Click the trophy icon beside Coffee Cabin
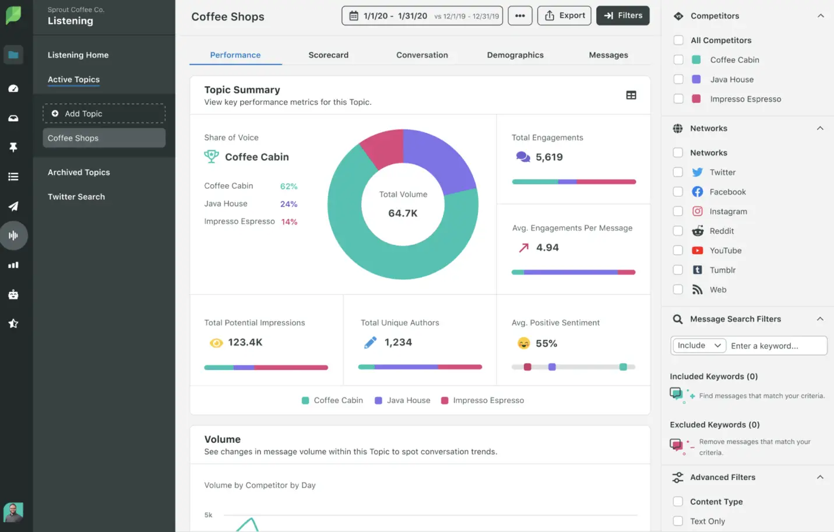 click(x=212, y=156)
